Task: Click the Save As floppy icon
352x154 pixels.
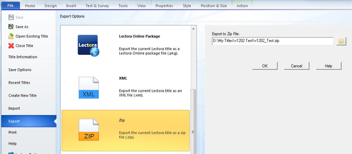Action: (x=11, y=27)
